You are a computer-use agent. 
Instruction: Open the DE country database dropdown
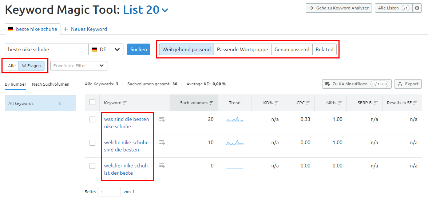106,49
